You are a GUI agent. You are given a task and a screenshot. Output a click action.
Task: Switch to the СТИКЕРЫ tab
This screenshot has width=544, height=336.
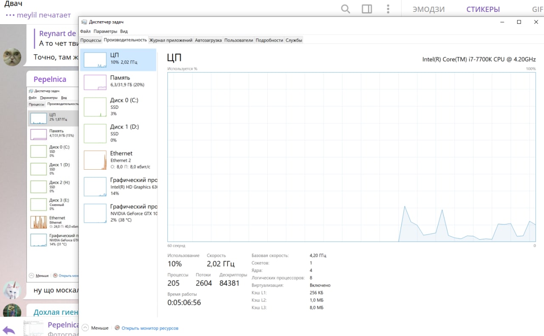tap(483, 9)
